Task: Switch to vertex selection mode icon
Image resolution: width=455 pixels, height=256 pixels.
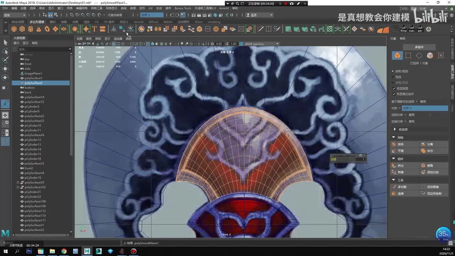Action: pyautogui.click(x=408, y=55)
